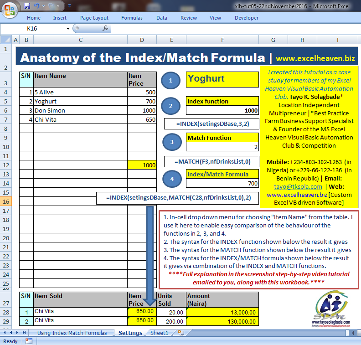This screenshot has height=345, width=361.
Task: Go to first sheet tab navigation arrow
Action: pyautogui.click(x=4, y=333)
